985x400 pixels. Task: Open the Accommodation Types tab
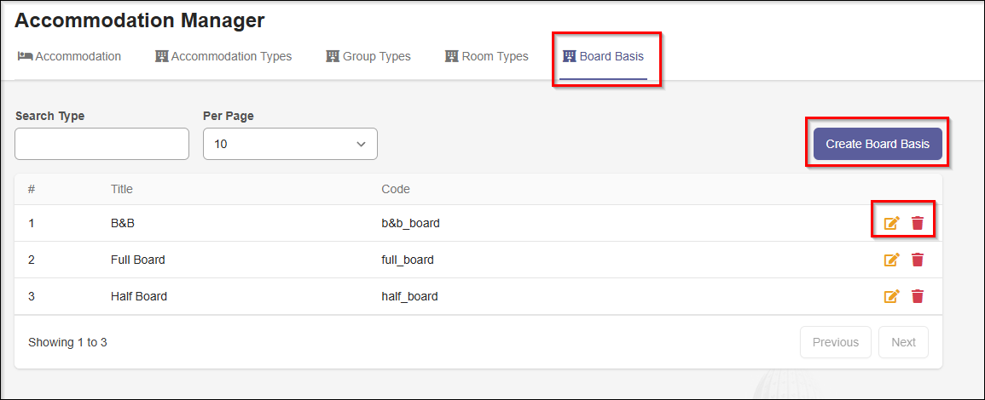(231, 56)
